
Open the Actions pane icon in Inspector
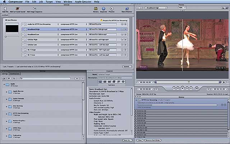[123, 82]
